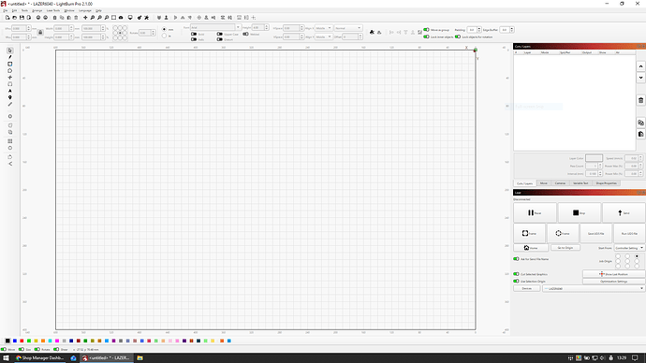Move layer up with the arrow button
Image resolution: width=646 pixels, height=363 pixels.
[x=640, y=66]
